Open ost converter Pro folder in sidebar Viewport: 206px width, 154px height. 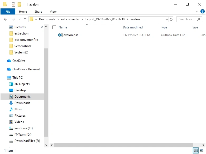click(26, 40)
